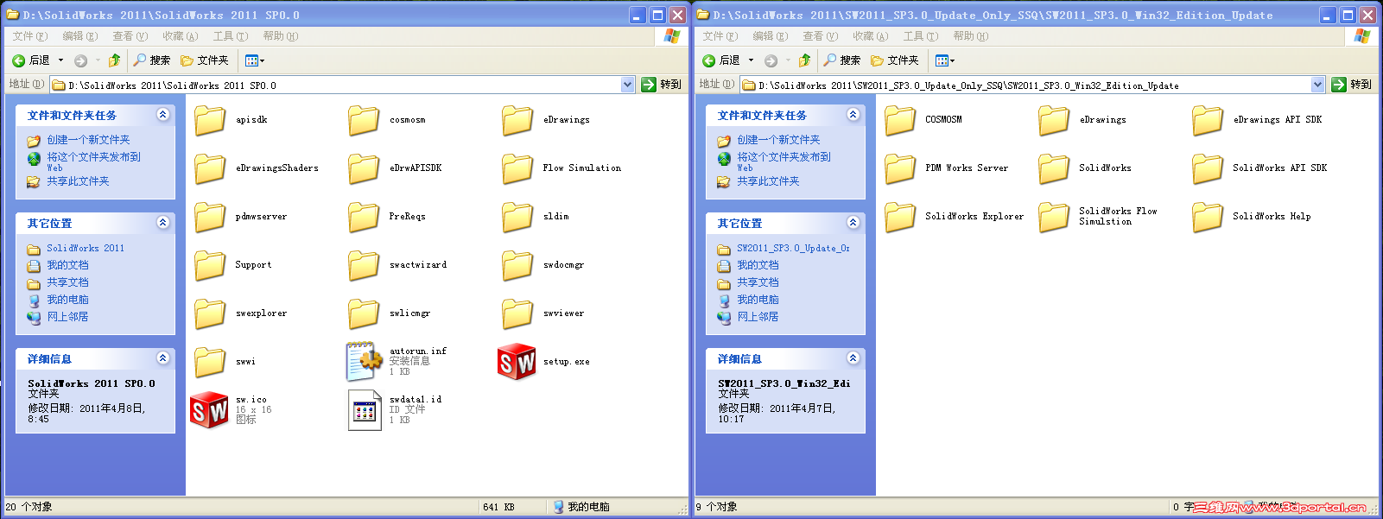Expand the address bar dropdown in left window
The height and width of the screenshot is (519, 1383).
628,85
